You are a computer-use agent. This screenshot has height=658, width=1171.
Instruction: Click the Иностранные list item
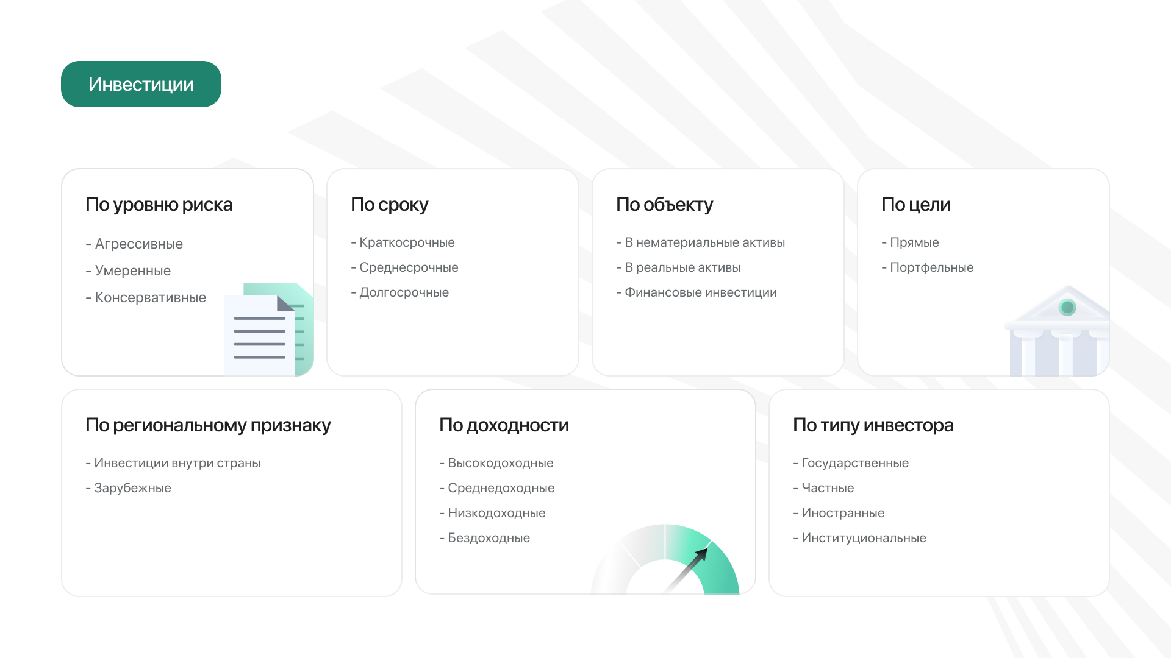(839, 513)
